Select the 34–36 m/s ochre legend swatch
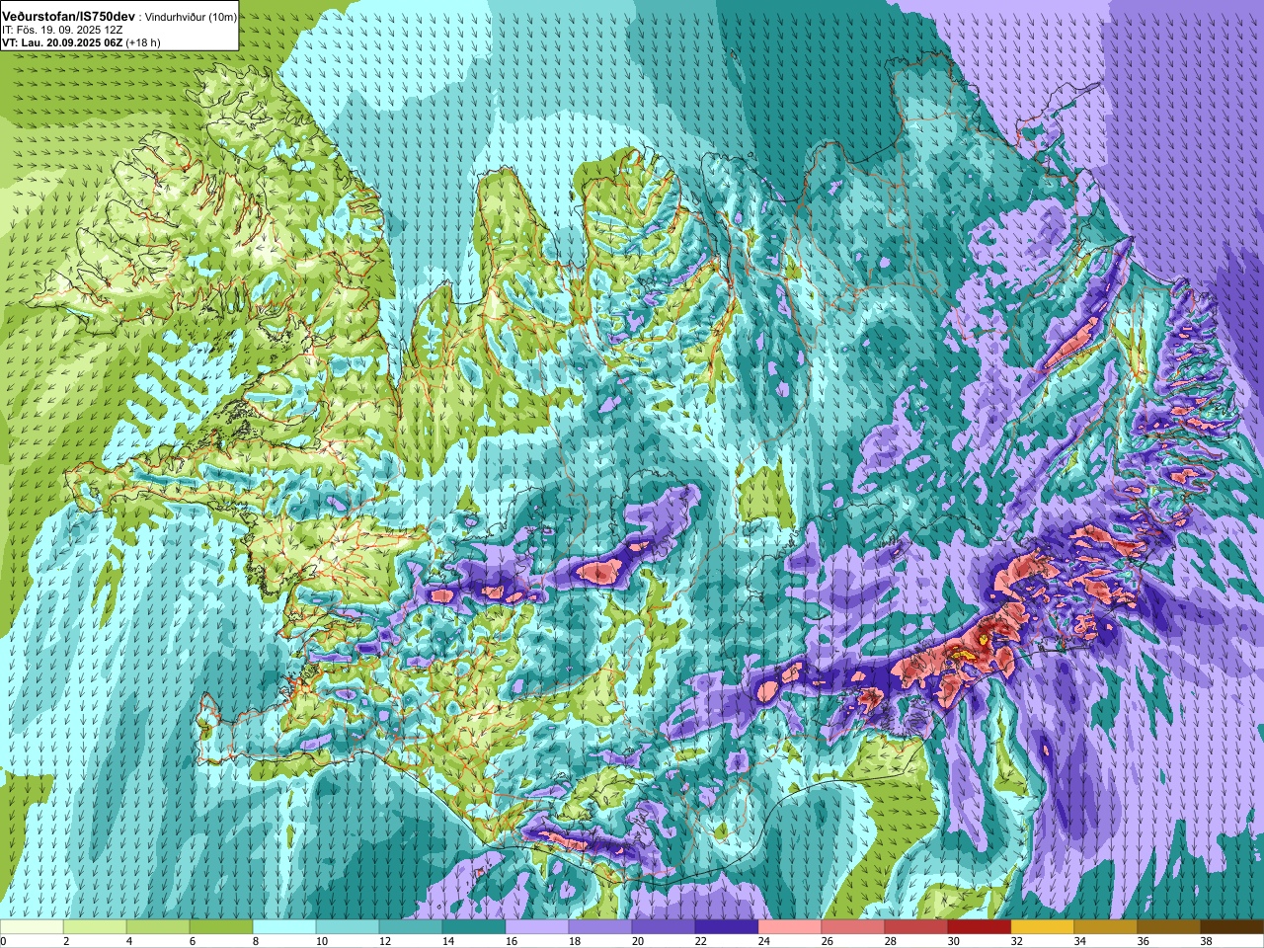Viewport: 1264px width, 948px height. pos(1106,927)
